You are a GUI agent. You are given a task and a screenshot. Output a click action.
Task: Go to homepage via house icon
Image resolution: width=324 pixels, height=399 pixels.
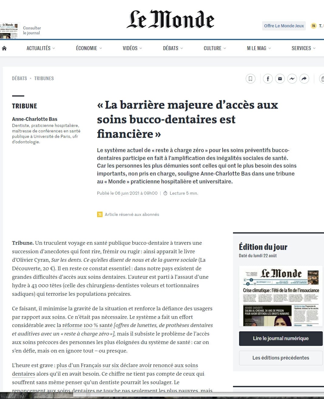click(x=4, y=48)
